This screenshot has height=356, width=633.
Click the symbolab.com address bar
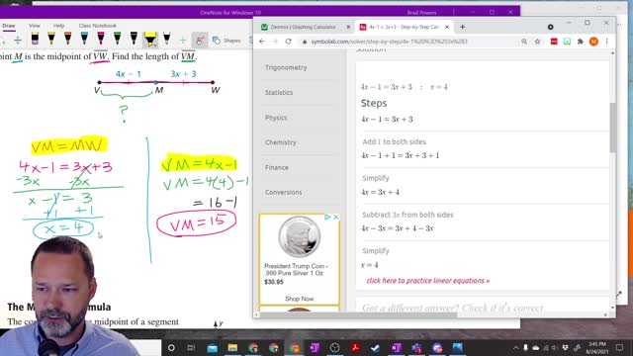pos(407,42)
